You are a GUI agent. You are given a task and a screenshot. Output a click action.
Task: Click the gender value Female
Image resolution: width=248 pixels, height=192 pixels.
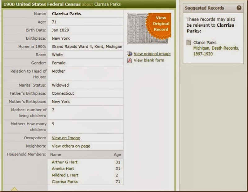[59, 63]
